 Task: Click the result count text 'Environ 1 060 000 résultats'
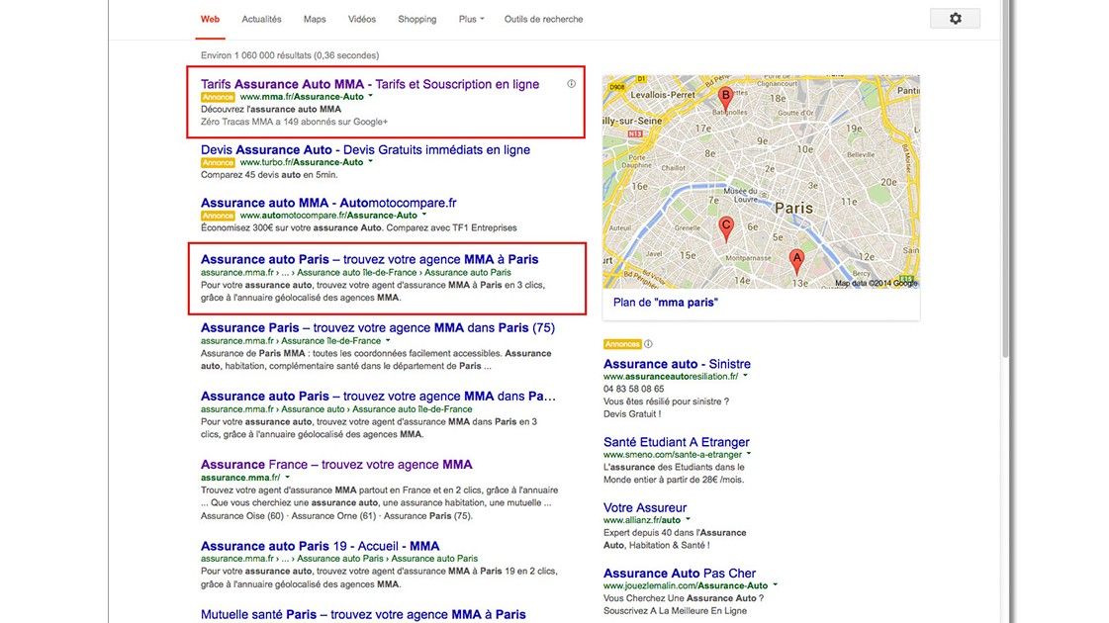[256, 55]
